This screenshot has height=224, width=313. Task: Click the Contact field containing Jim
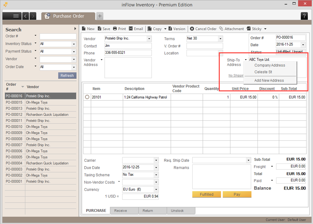tap(128, 46)
